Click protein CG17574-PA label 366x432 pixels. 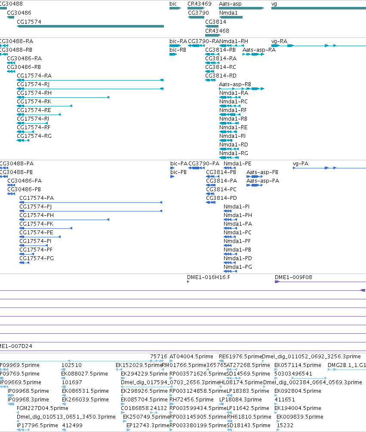(37, 198)
